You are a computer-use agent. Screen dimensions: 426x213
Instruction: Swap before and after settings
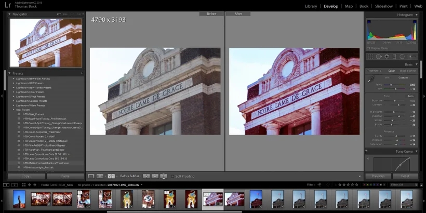click(x=164, y=176)
